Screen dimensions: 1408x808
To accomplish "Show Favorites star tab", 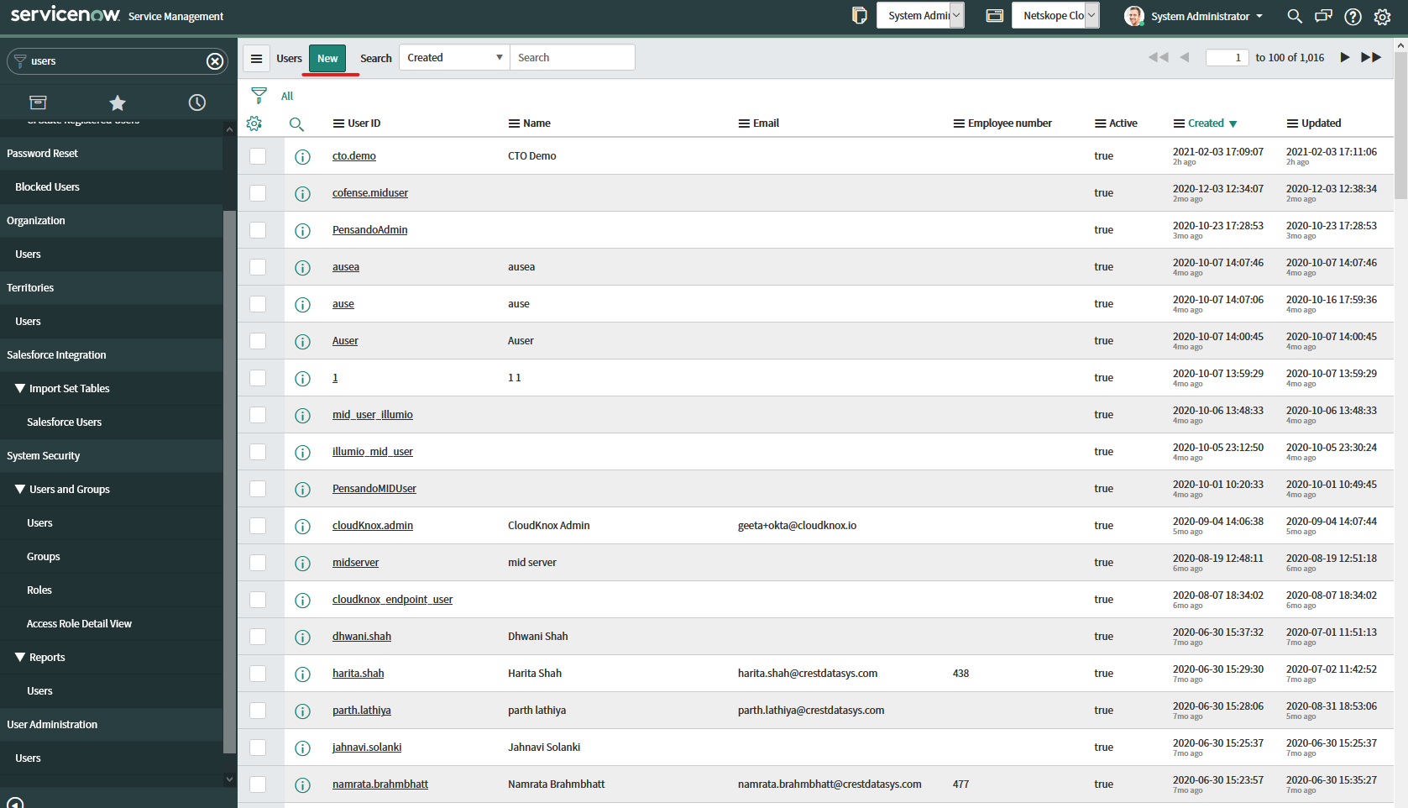I will pyautogui.click(x=118, y=102).
